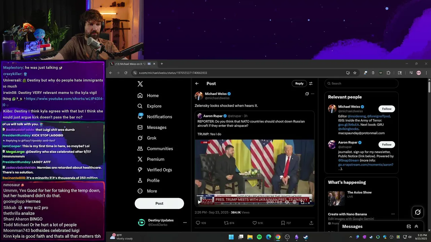Open File Explorer from the taskbar

(250, 237)
